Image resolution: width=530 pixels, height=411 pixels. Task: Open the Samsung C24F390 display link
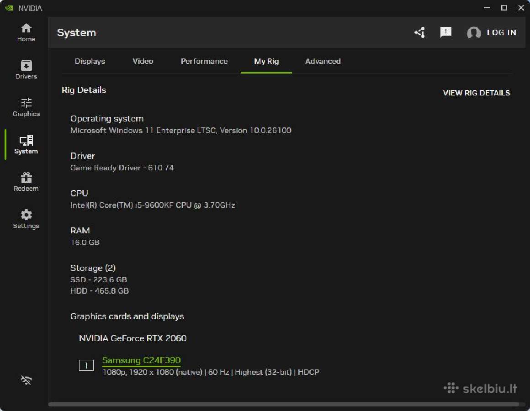pyautogui.click(x=141, y=360)
